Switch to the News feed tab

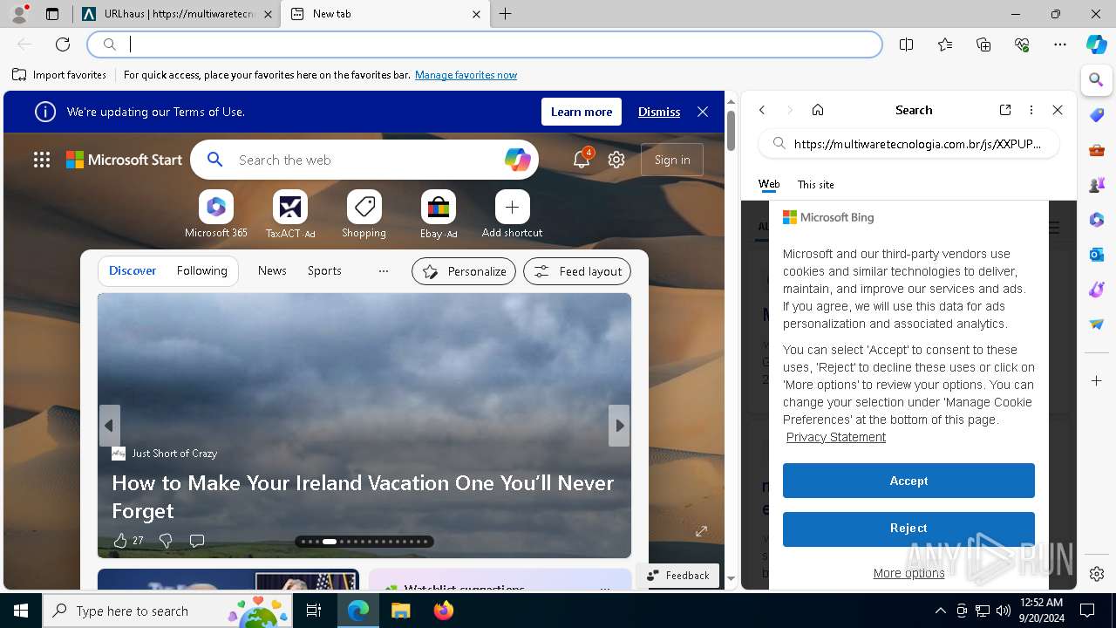[272, 271]
